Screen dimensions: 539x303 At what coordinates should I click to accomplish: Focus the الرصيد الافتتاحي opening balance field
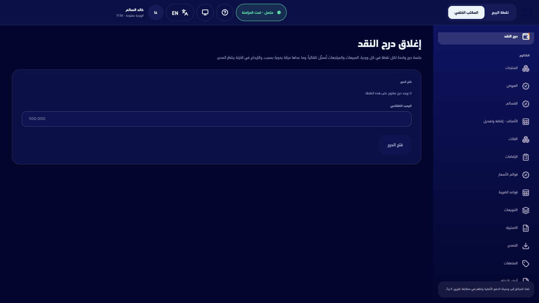tap(217, 119)
